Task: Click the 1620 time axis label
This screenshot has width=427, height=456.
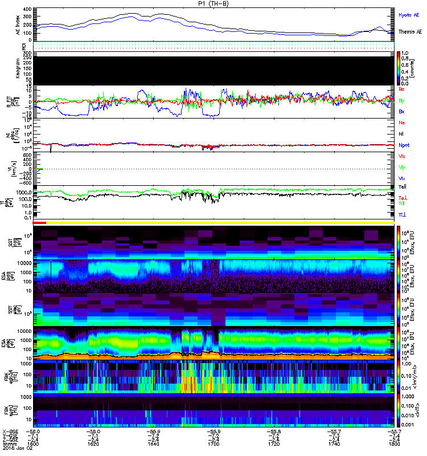Action: [x=93, y=444]
